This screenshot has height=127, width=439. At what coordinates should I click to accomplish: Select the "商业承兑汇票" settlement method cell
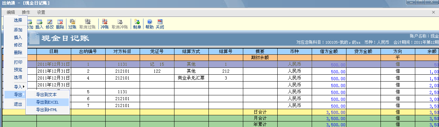tap(191, 78)
